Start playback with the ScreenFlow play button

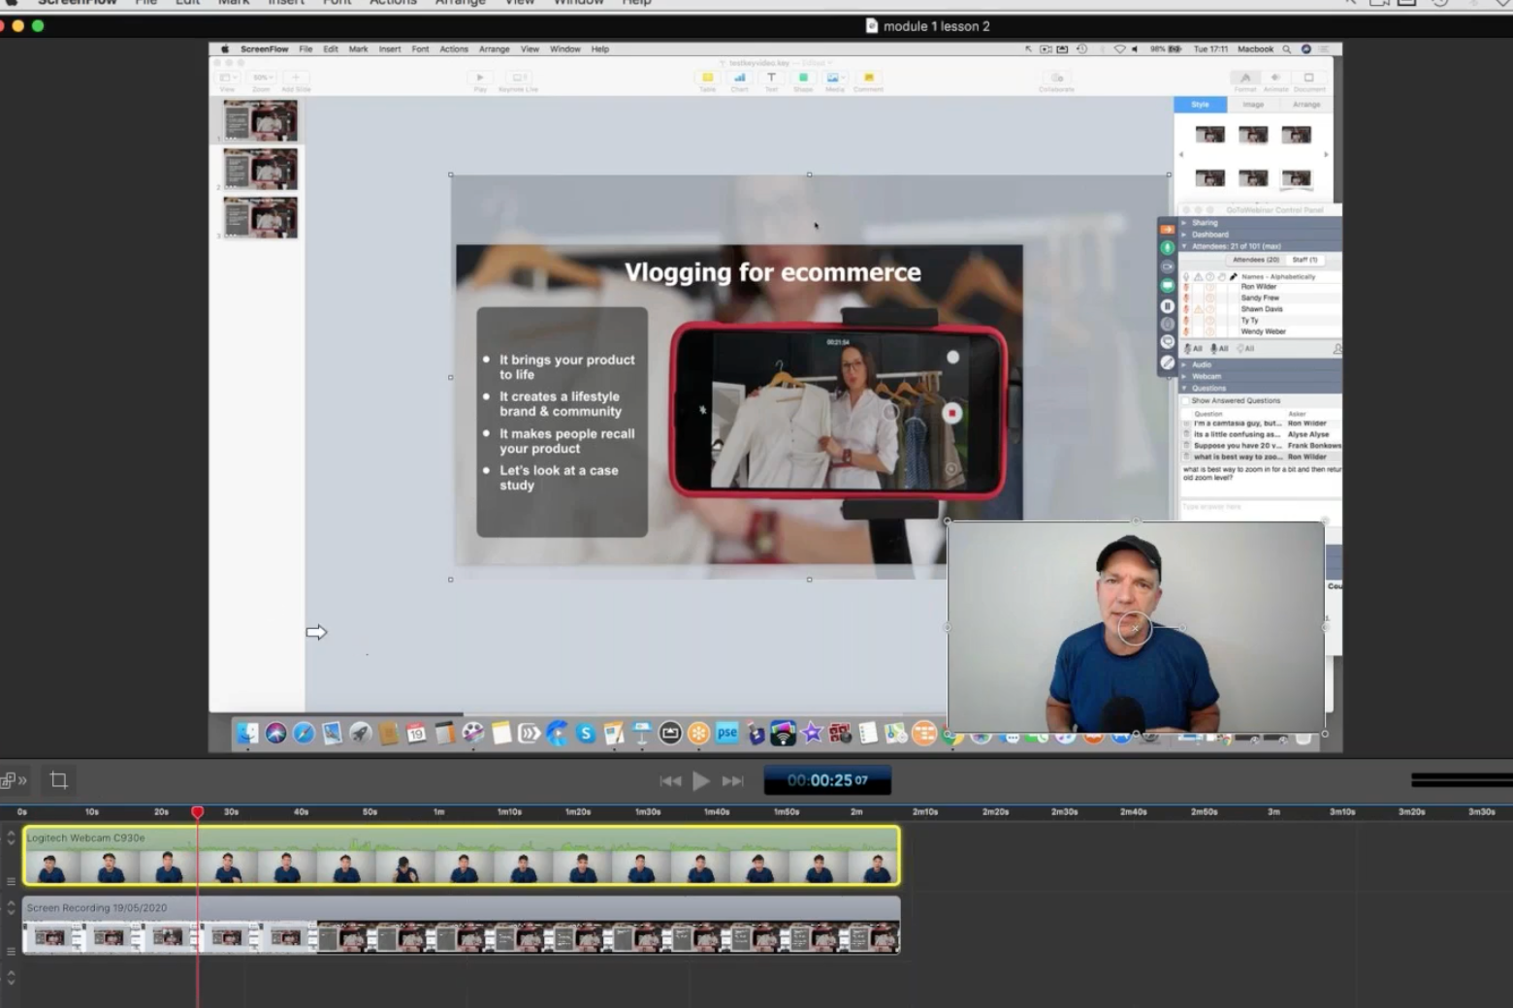[x=701, y=781]
